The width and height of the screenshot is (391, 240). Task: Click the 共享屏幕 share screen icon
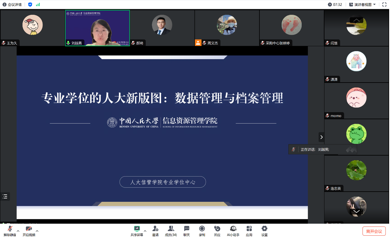click(x=136, y=229)
